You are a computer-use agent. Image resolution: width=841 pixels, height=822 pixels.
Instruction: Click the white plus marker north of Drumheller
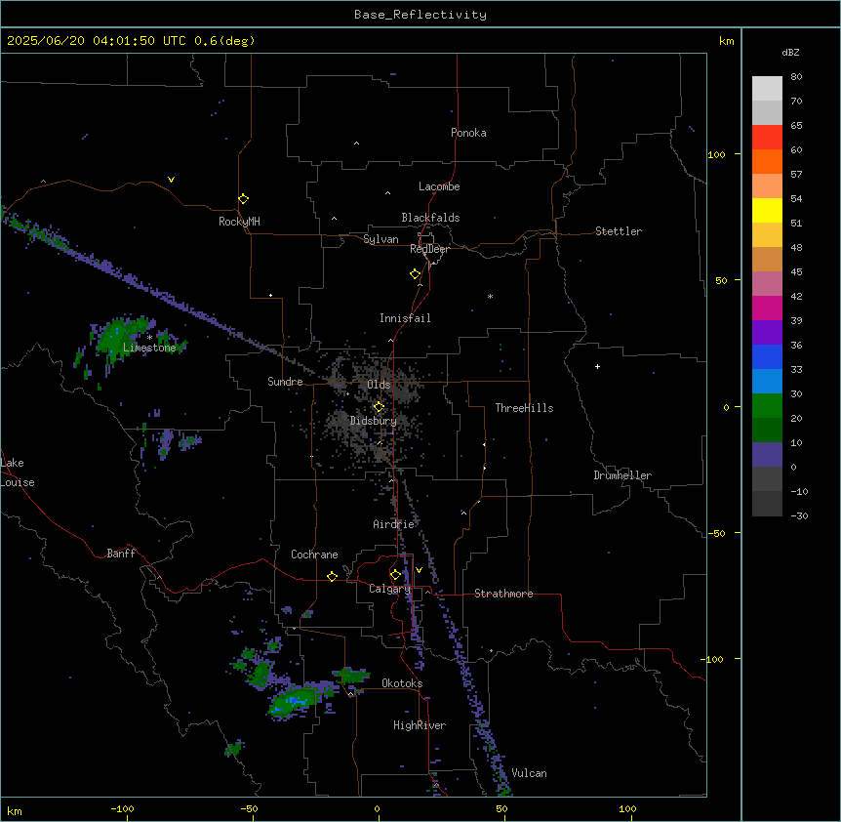pyautogui.click(x=597, y=366)
